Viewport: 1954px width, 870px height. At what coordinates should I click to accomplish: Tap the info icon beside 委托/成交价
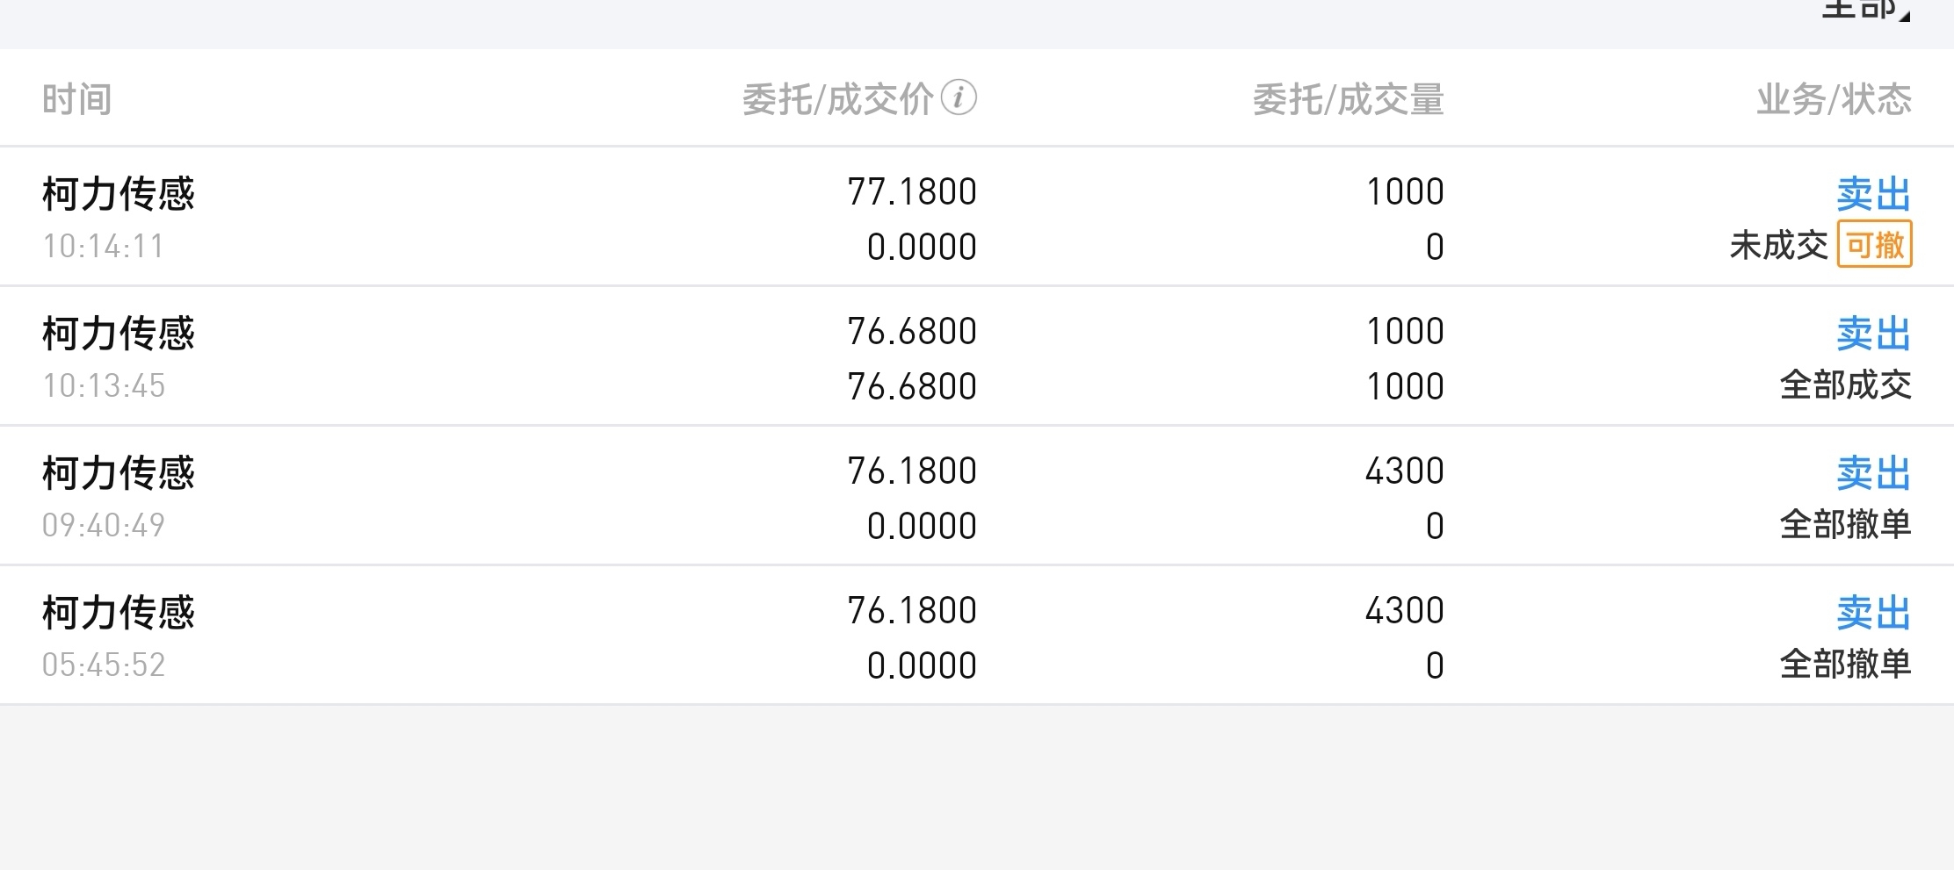[x=959, y=97]
